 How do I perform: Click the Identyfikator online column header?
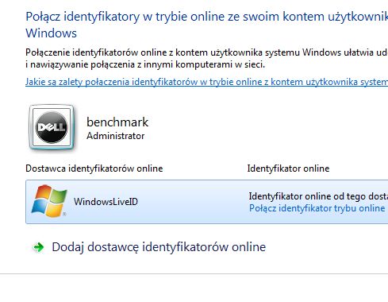(288, 168)
